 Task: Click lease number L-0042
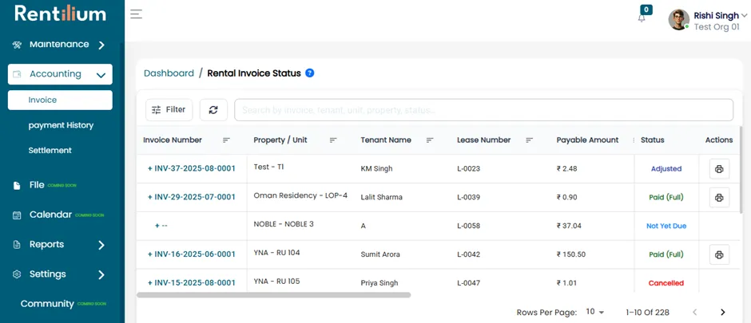pos(468,254)
